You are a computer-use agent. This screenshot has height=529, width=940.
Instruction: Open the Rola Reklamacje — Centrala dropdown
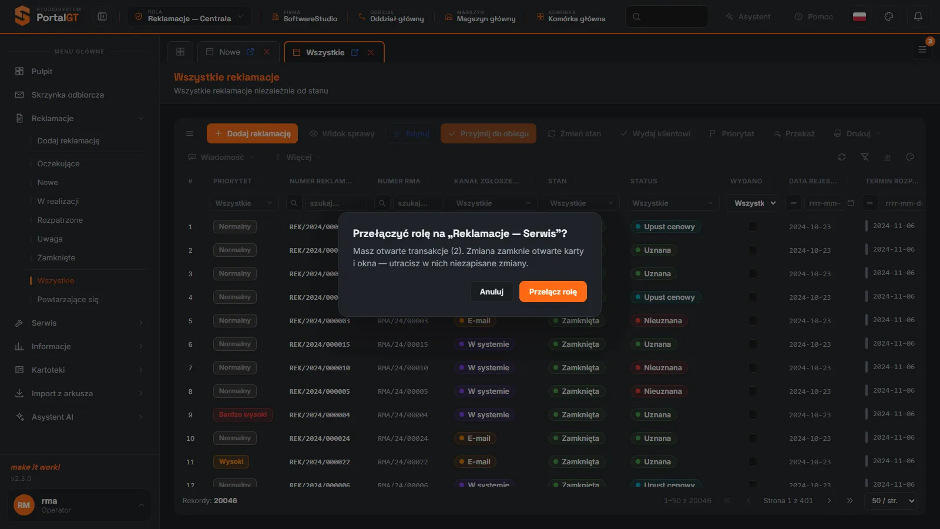click(x=189, y=16)
